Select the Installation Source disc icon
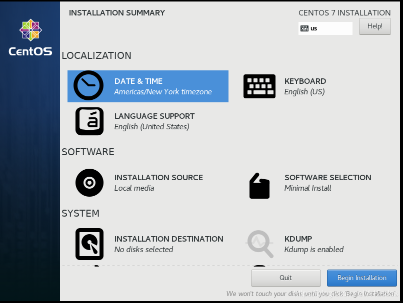Image resolution: width=403 pixels, height=303 pixels. pyautogui.click(x=89, y=183)
